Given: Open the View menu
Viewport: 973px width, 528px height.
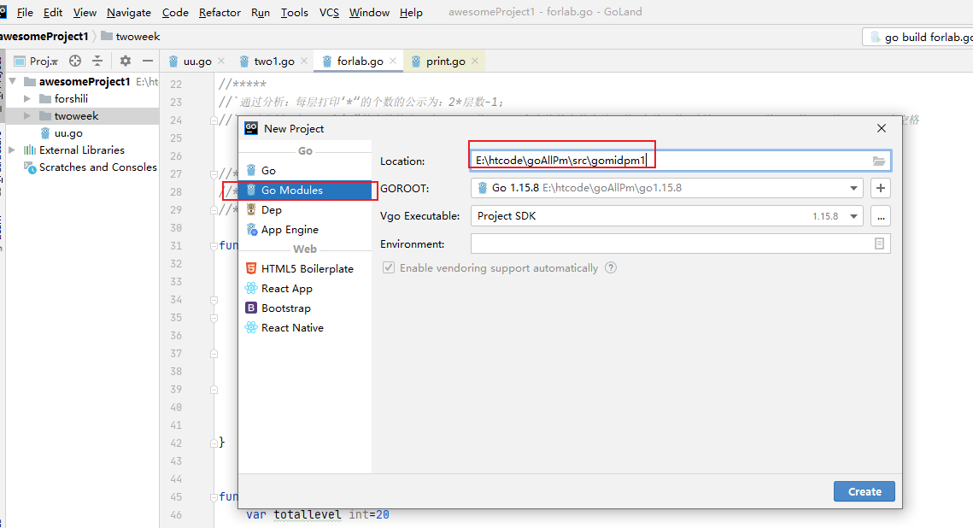Looking at the screenshot, I should [85, 13].
